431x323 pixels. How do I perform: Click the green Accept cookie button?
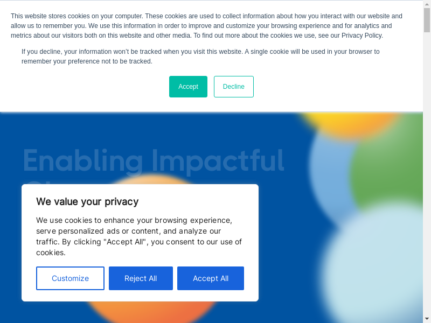click(188, 87)
